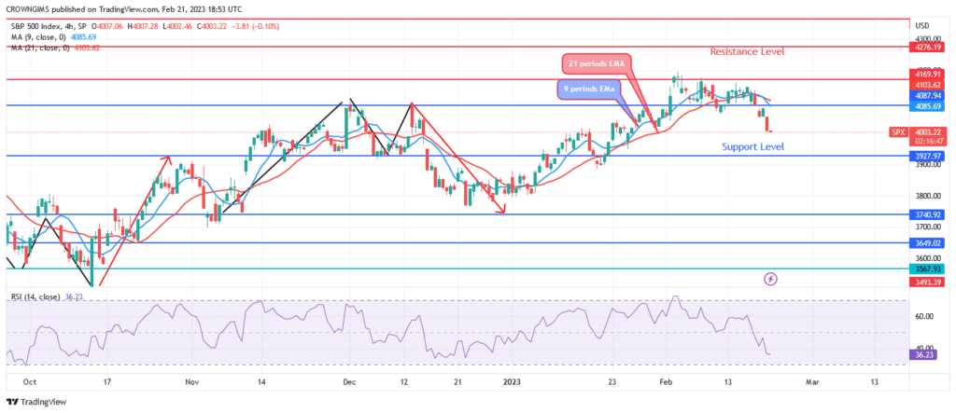956x413 pixels.
Task: Select the red SPX symbol tag
Action: (x=900, y=132)
